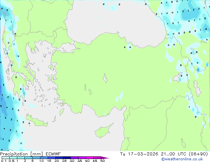Click the legend value '0.5'

coord(12,161)
